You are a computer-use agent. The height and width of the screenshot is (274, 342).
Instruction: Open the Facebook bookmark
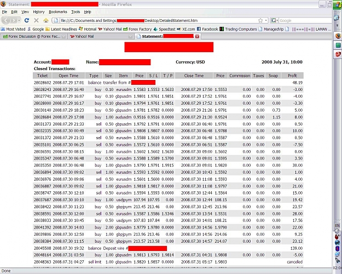click(207, 29)
